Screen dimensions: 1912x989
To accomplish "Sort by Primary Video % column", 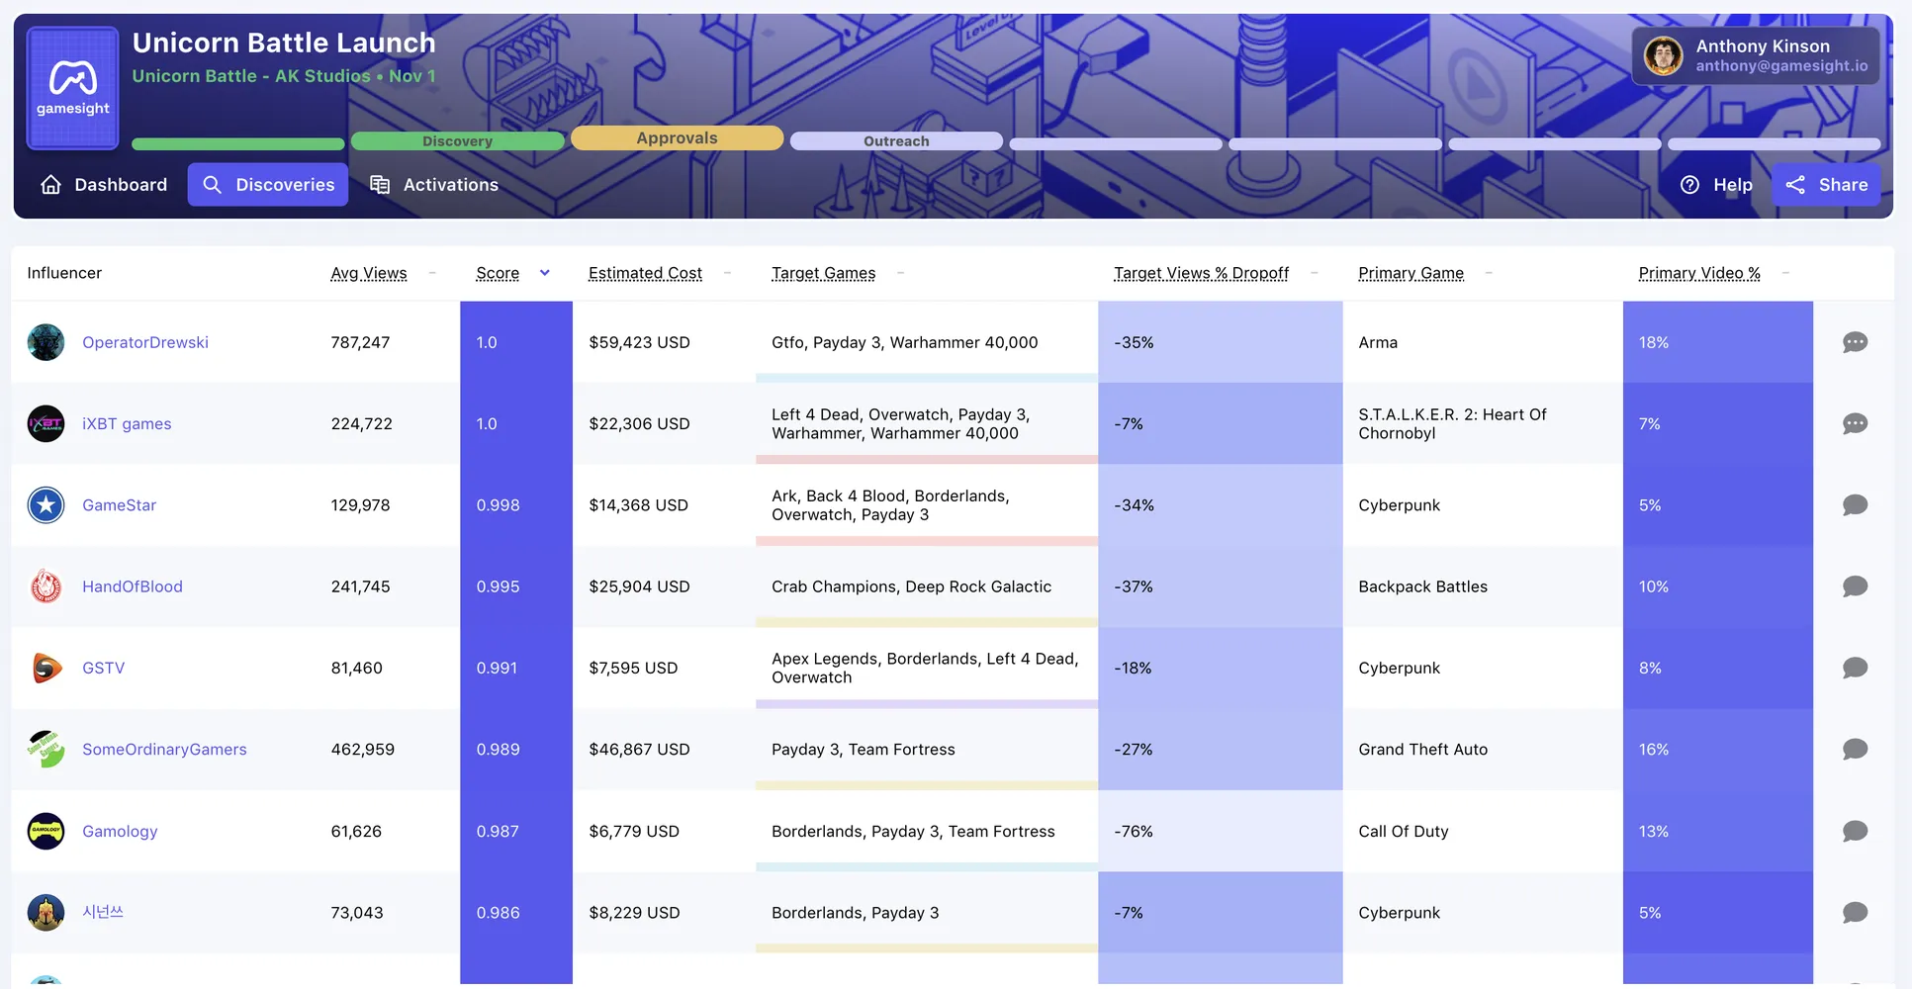I will point(1699,273).
